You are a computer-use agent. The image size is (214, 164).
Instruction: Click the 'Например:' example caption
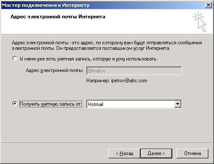[x=98, y=81]
